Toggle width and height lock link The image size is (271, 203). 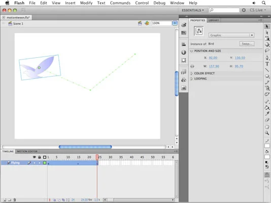pos(192,66)
